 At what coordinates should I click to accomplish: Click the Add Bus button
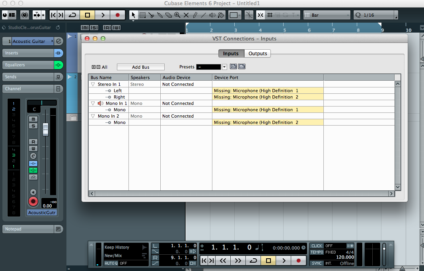[x=141, y=67]
